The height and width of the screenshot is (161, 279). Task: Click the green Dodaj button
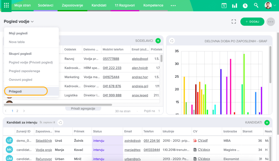pos(252,22)
